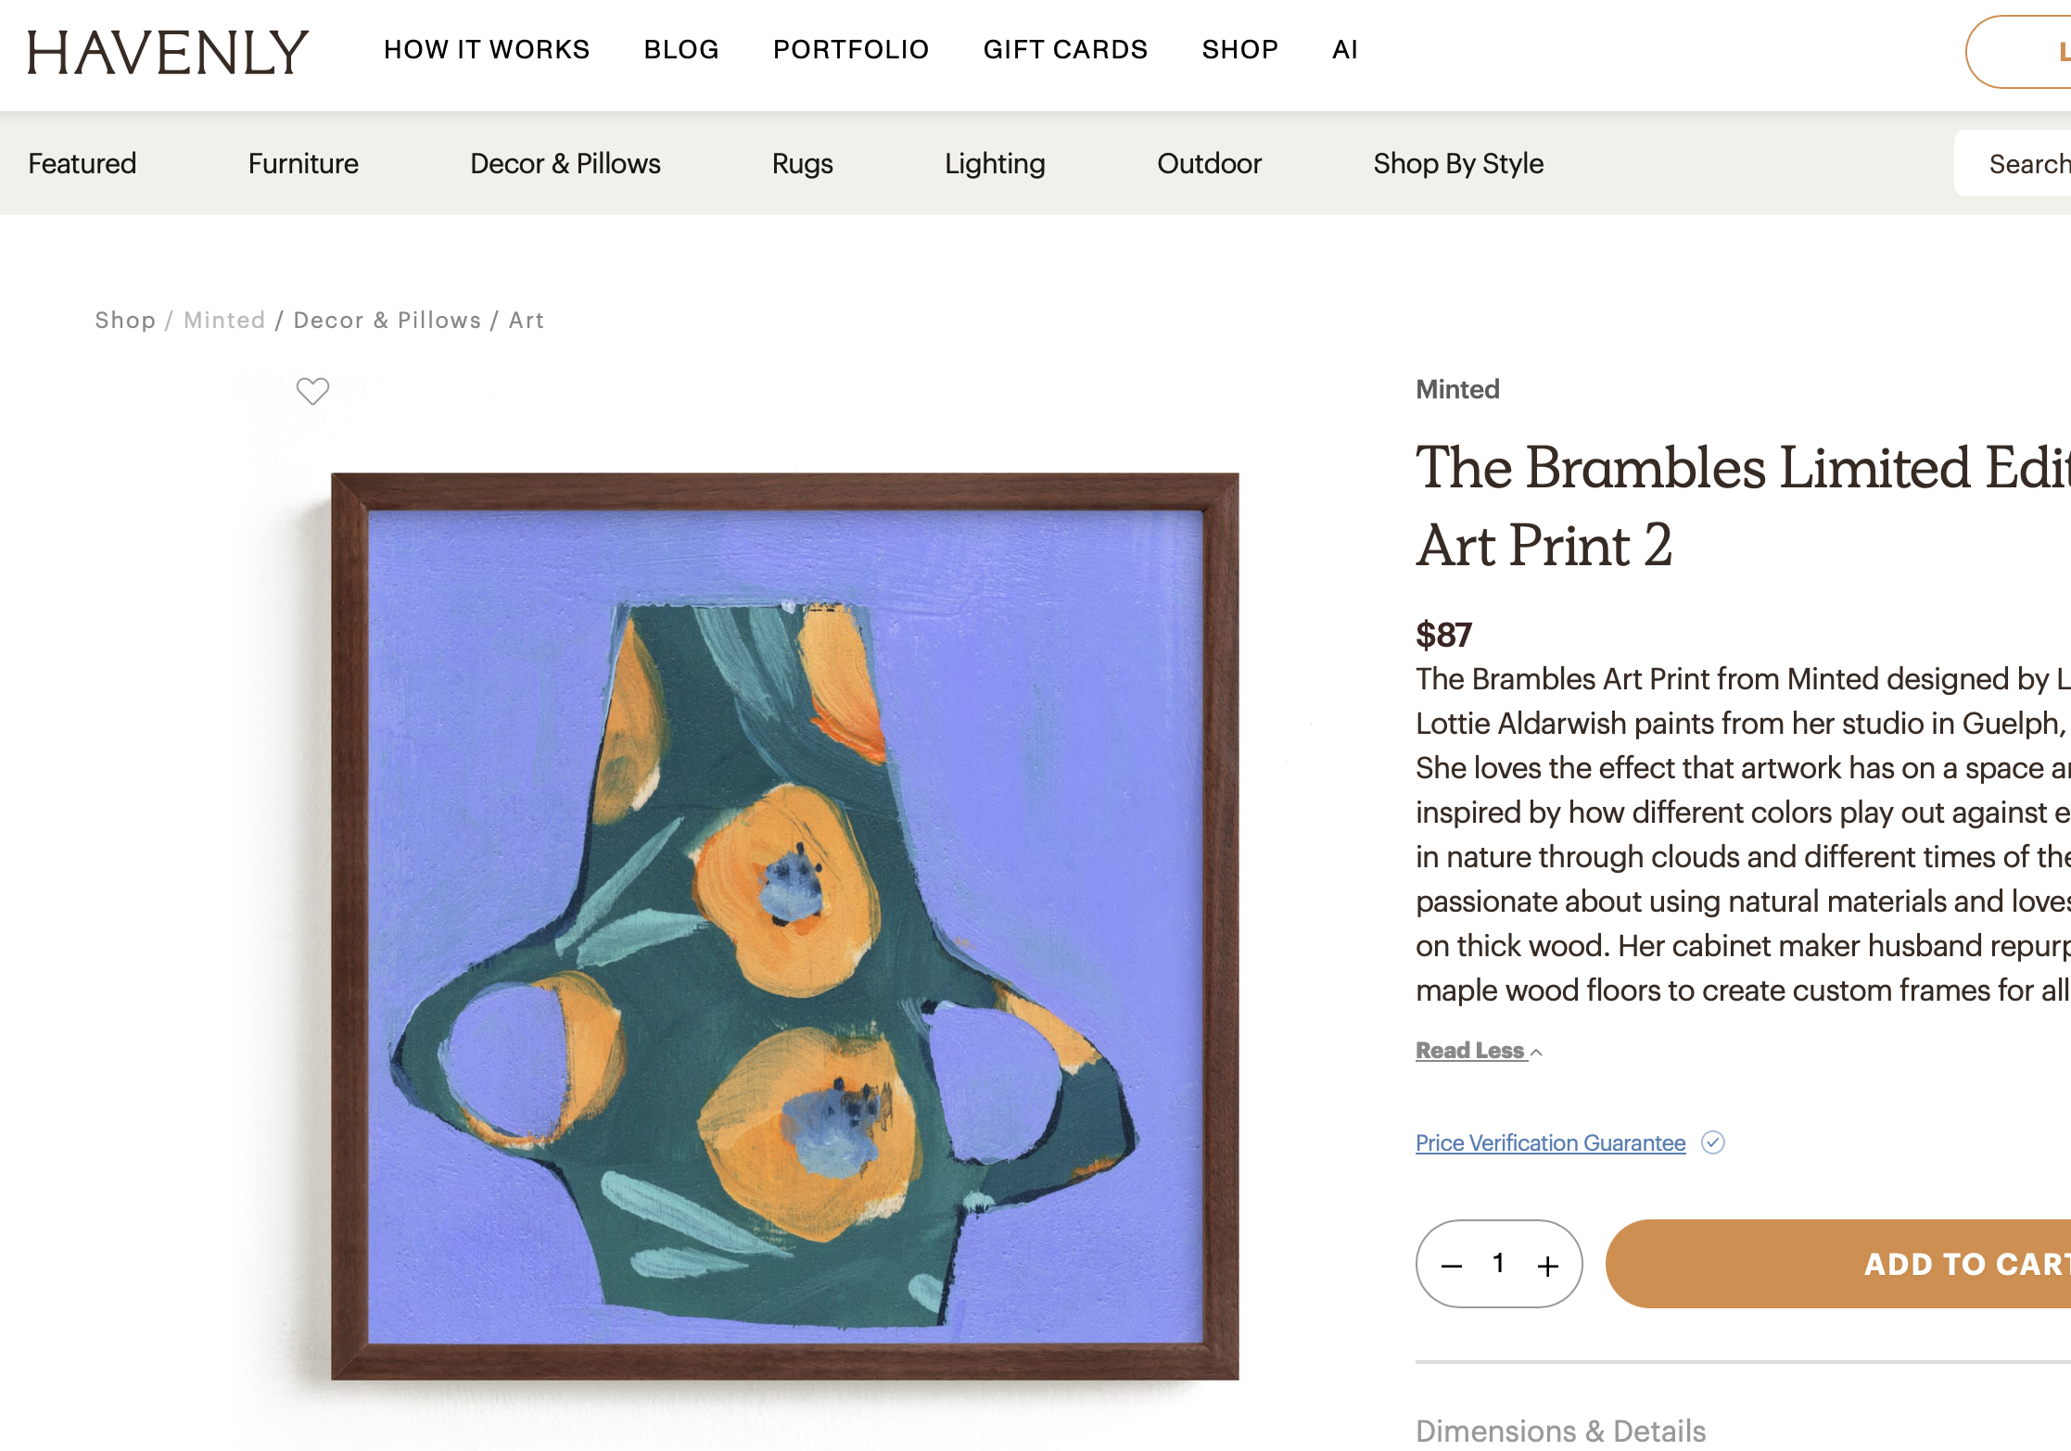Select Gift Cards in navigation
Screen dimensions: 2071x1451
[1065, 50]
